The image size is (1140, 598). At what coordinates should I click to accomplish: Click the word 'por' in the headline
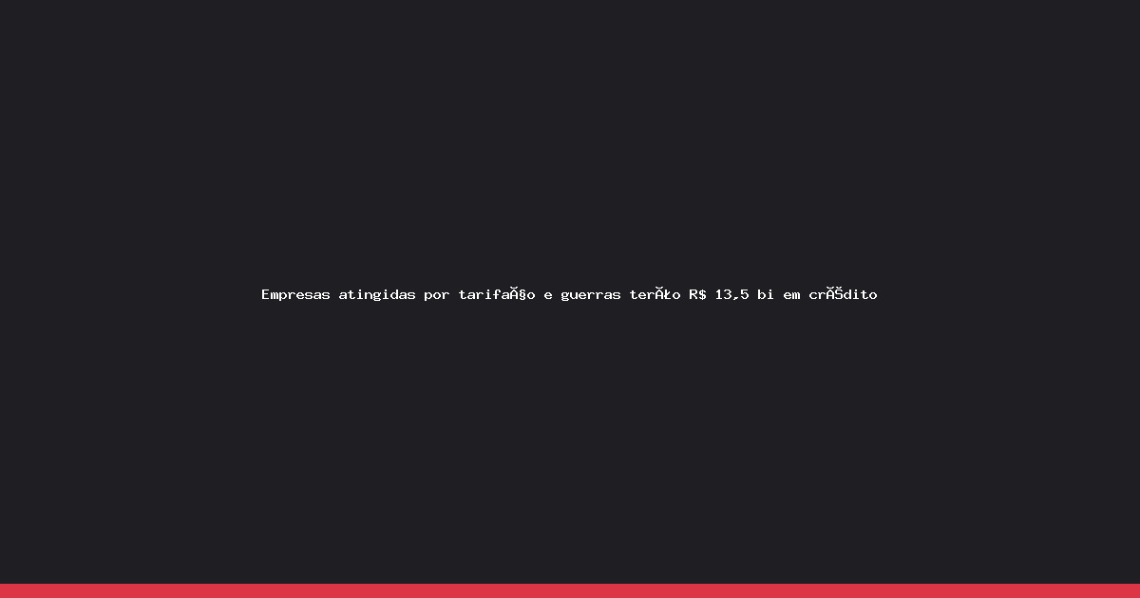coord(437,296)
